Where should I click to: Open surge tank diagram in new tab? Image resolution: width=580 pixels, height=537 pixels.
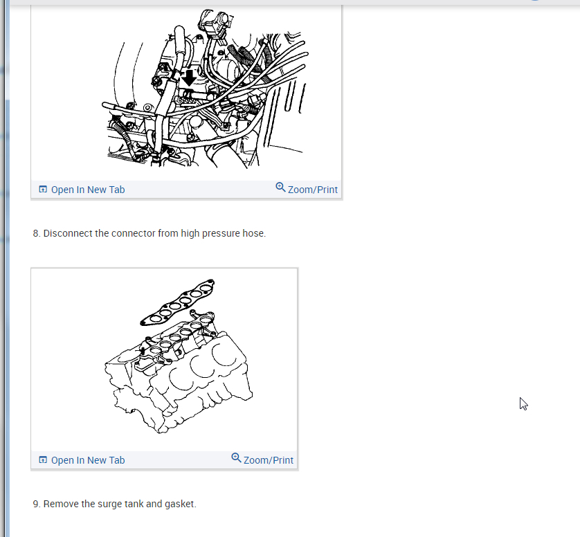click(82, 460)
